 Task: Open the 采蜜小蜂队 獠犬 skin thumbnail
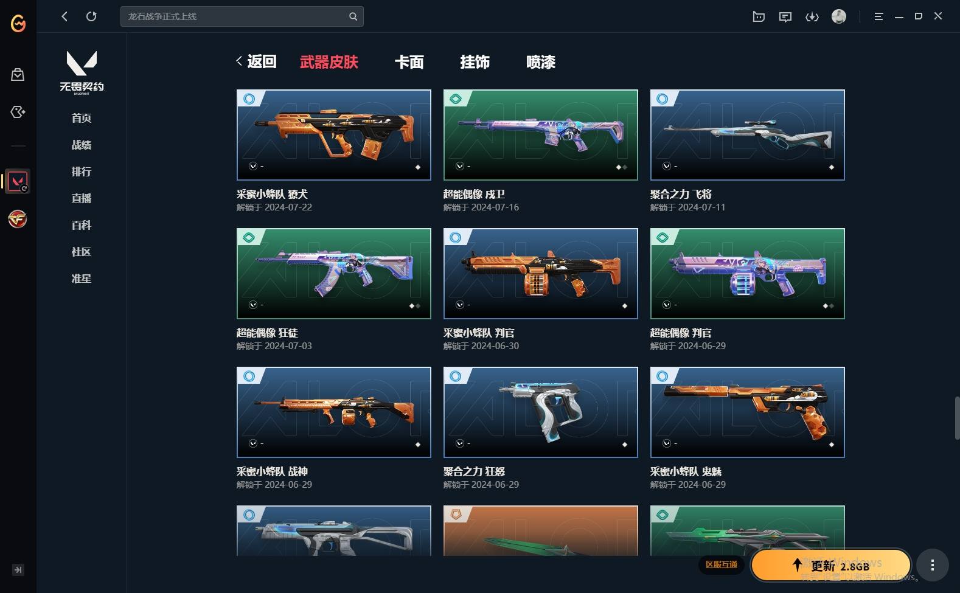click(334, 135)
